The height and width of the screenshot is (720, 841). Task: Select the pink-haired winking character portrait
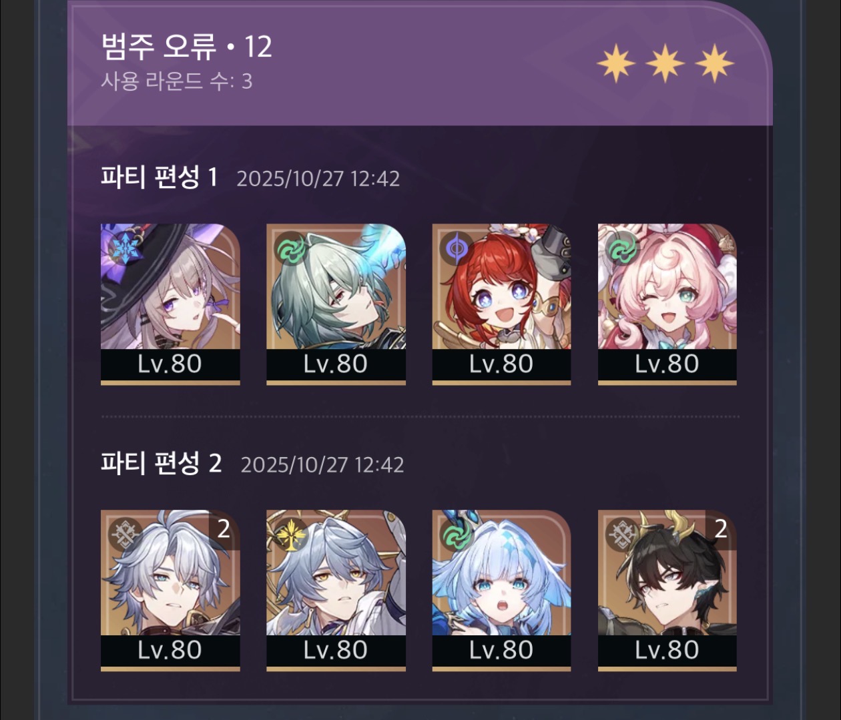coord(667,304)
